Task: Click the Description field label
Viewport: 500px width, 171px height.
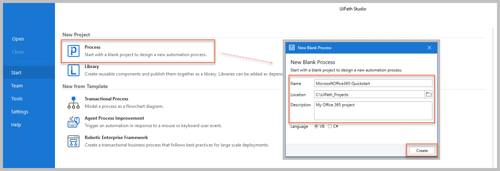Action: tap(301, 105)
